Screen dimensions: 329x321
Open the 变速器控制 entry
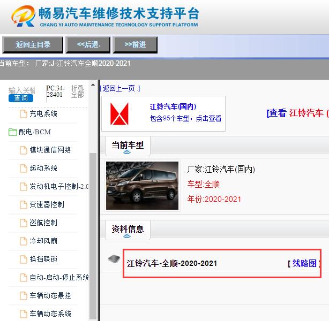(x=47, y=205)
